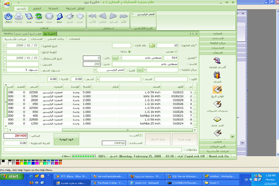
Task: Open the invoice date 2008/02/25 dropdown
Action: (x=5, y=46)
